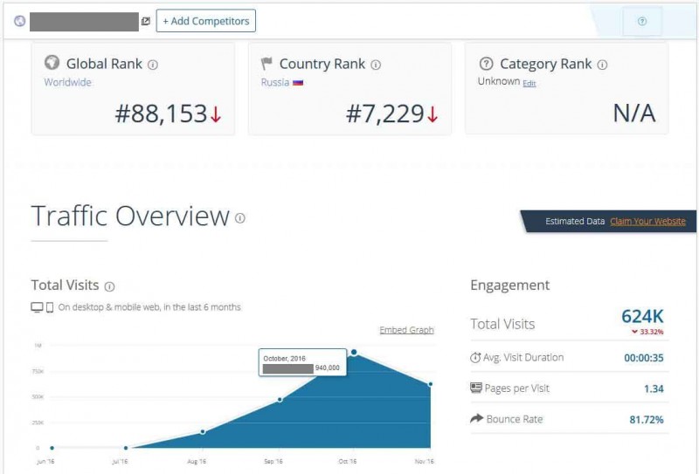Open the external link icon beside site name
This screenshot has width=699, height=474.
point(146,21)
